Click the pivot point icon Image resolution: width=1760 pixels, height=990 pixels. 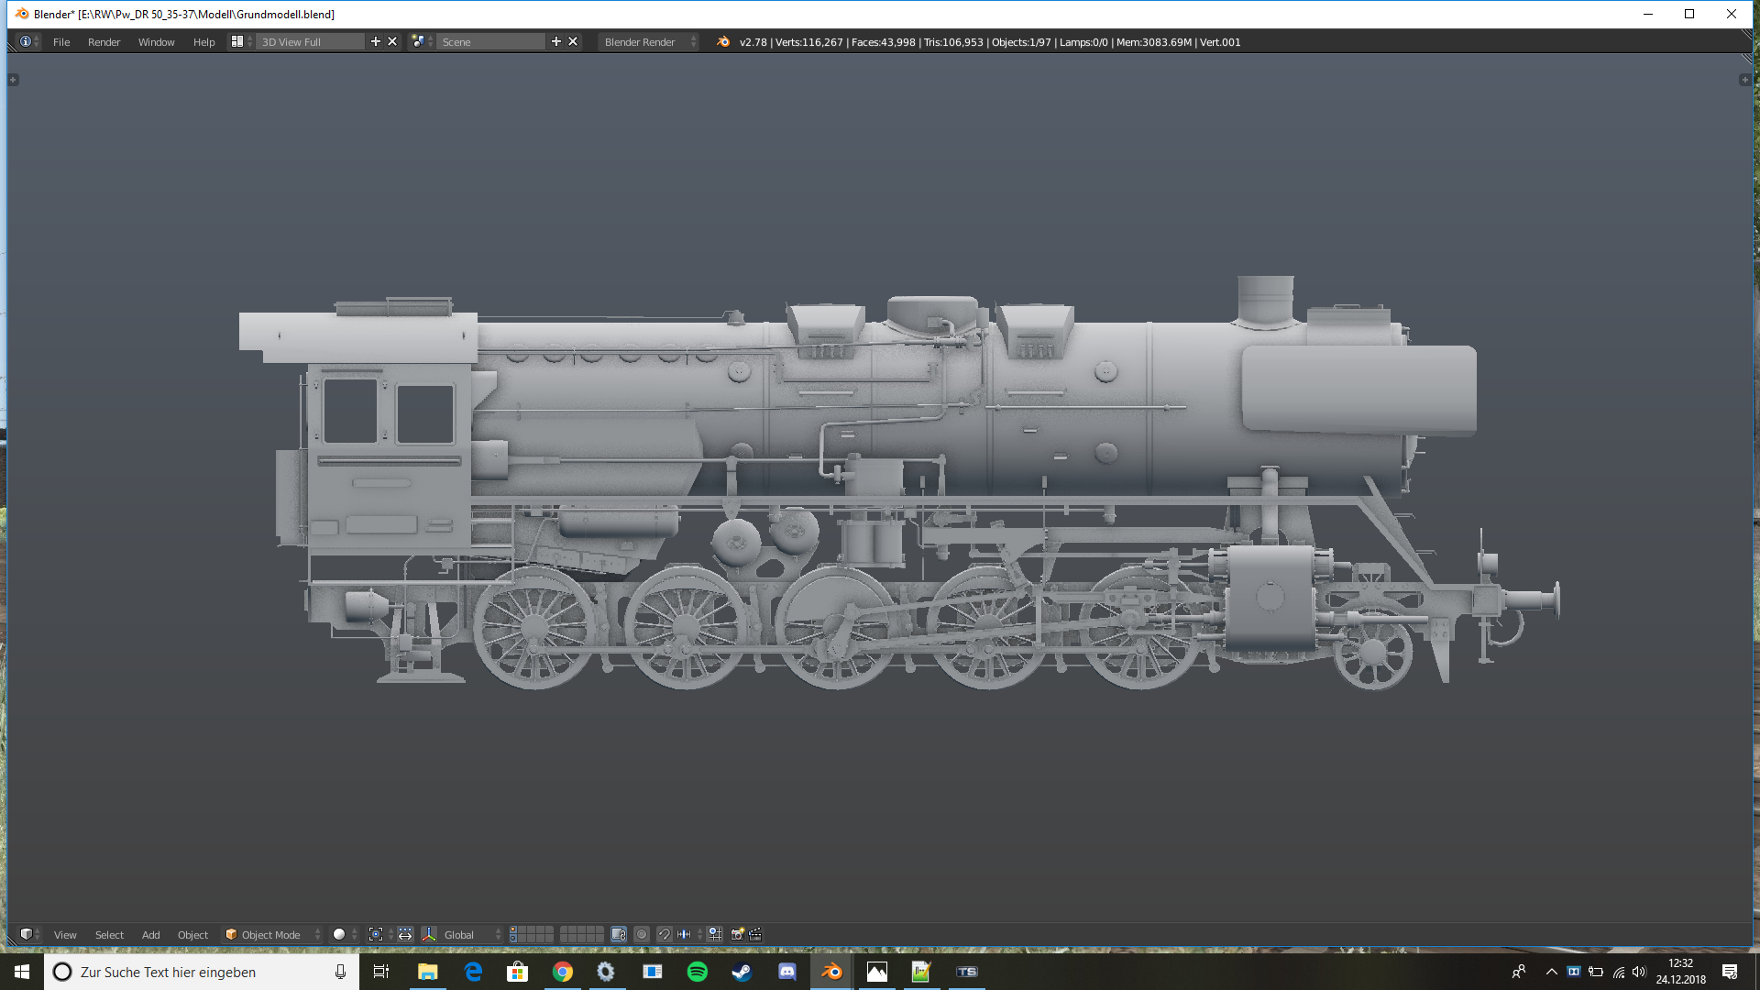(x=376, y=935)
